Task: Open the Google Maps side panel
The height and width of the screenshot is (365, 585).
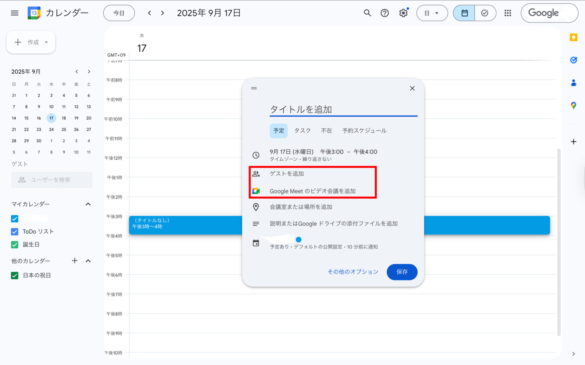Action: (574, 106)
